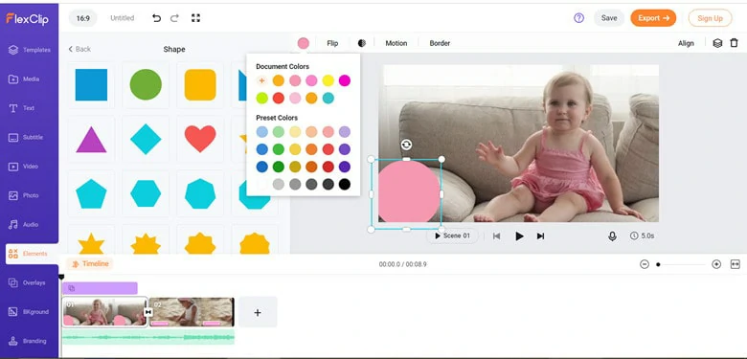Click the redo arrow icon
Image resolution: width=747 pixels, height=359 pixels.
click(x=174, y=18)
